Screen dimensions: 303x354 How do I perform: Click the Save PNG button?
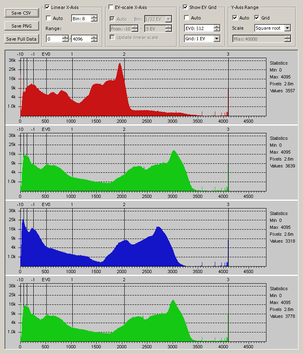click(x=22, y=26)
